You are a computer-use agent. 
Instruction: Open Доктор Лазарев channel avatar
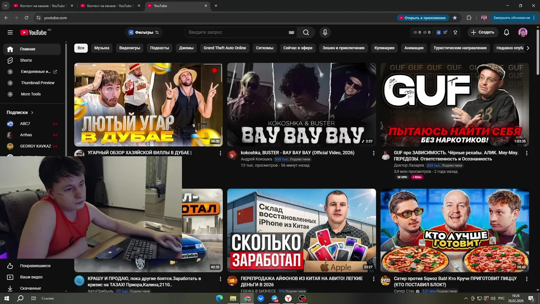pos(386,155)
